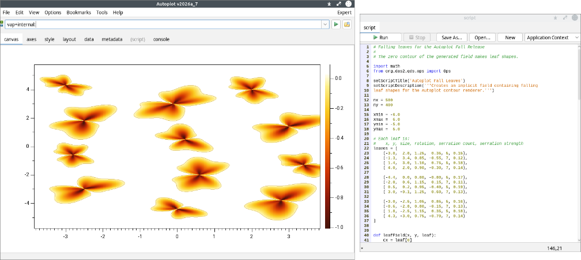Viewport: 581px width, 260px height.
Task: Click the green play icon beside the address bar
Action: pyautogui.click(x=336, y=24)
